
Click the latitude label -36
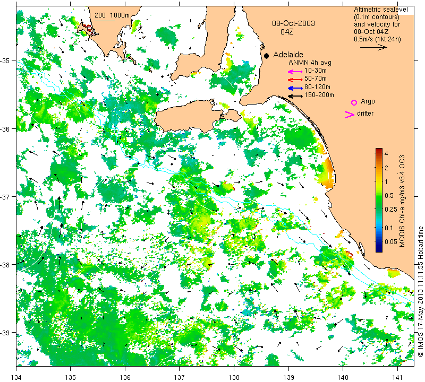pos(5,128)
